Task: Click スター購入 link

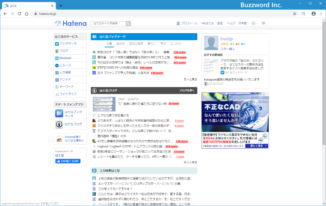Action: click(227, 49)
